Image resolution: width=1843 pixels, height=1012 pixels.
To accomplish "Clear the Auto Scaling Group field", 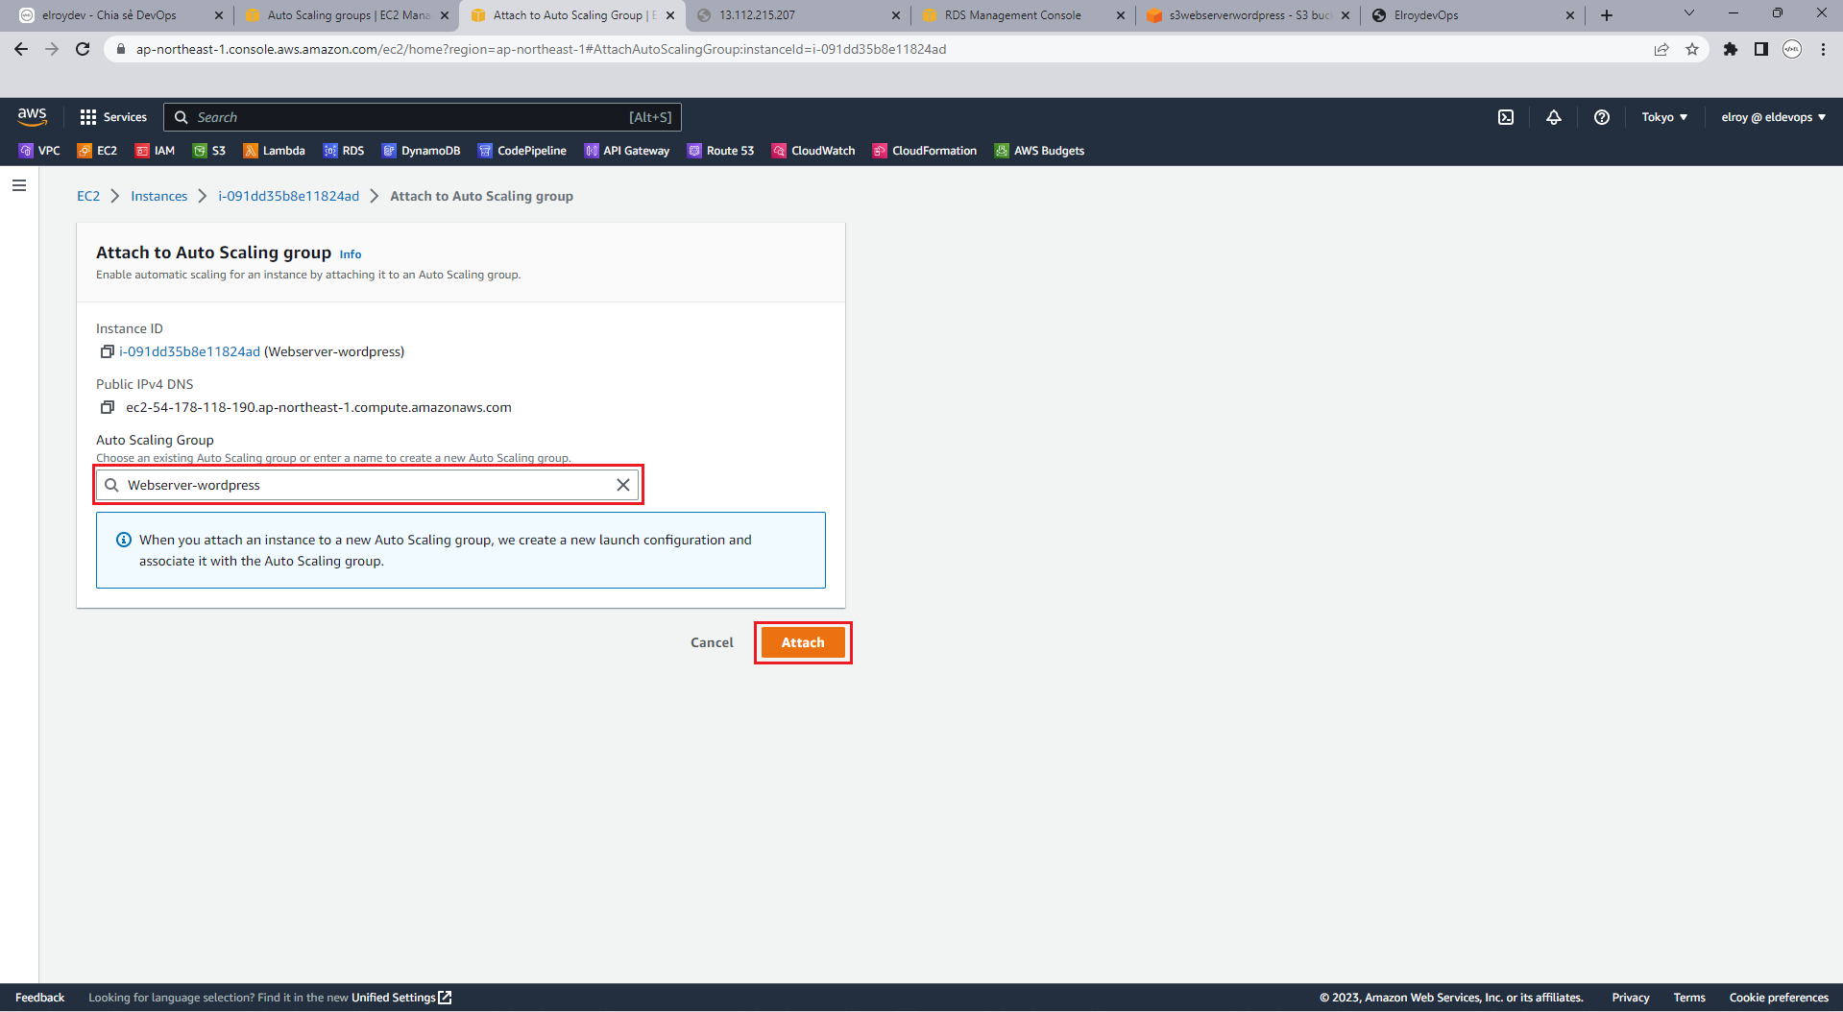I will pyautogui.click(x=623, y=485).
